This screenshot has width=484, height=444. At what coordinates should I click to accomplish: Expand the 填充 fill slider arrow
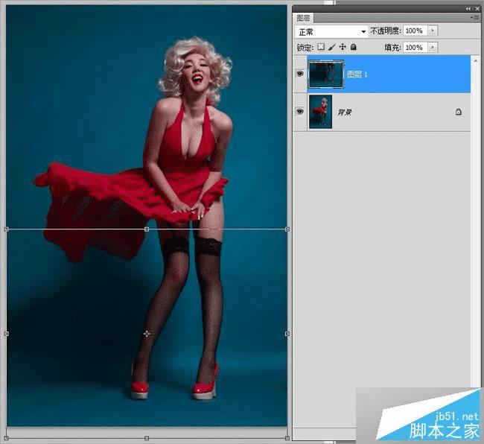(433, 47)
